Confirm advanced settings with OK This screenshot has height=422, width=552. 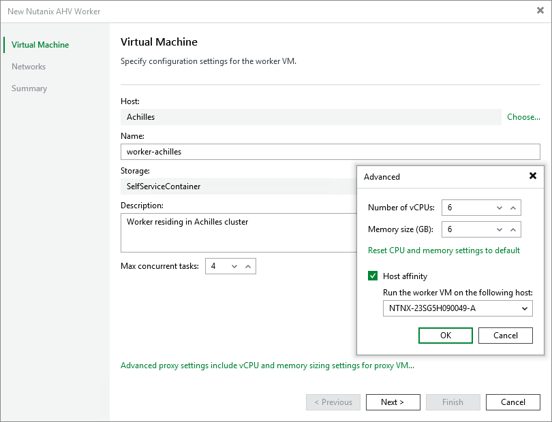click(x=445, y=335)
